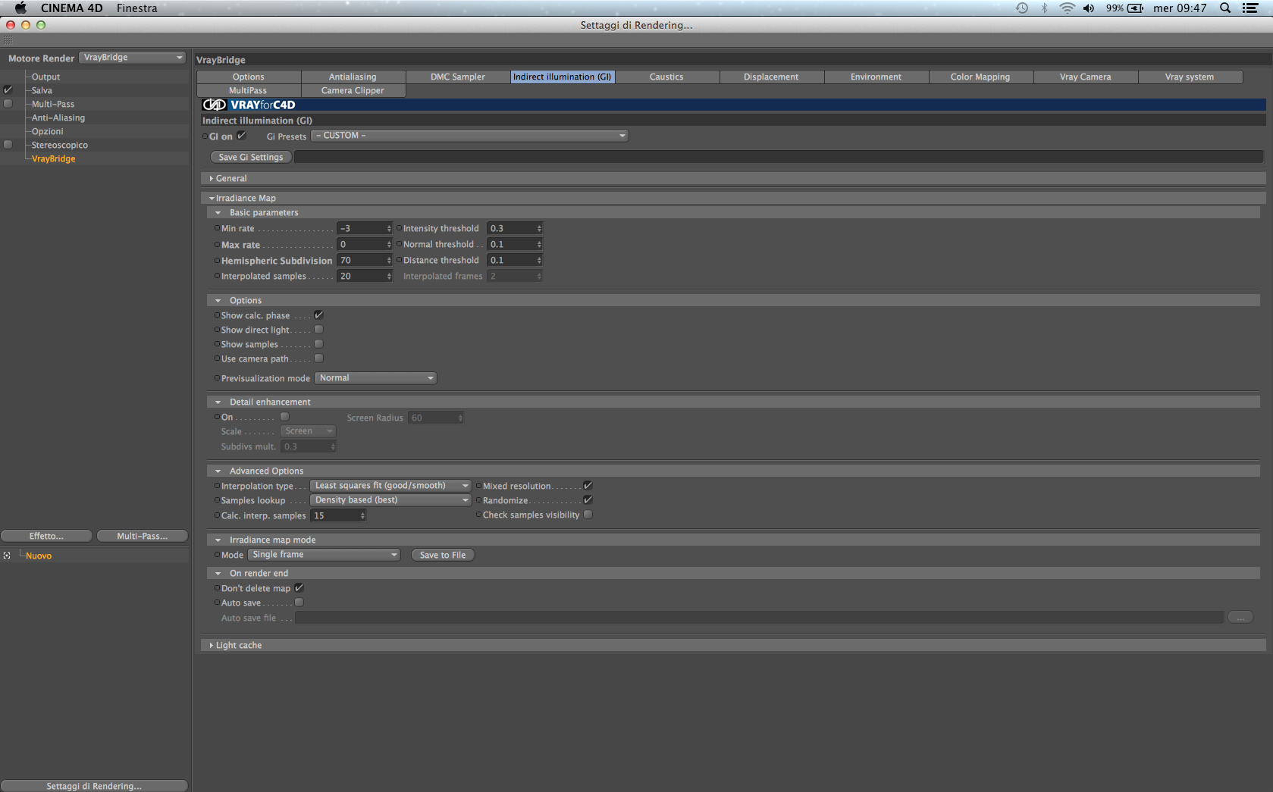Enable Use camera path checkbox
1273x792 pixels.
point(318,358)
